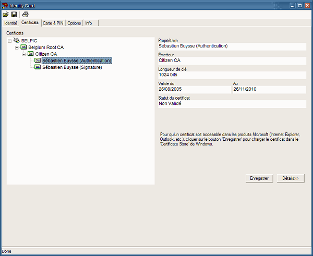The width and height of the screenshot is (313, 256).
Task: Go to the Options tab
Action: pos(74,23)
